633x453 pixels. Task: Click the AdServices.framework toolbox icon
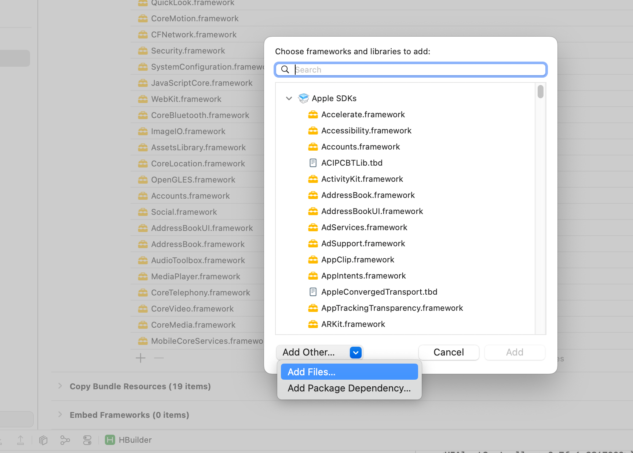click(x=313, y=228)
